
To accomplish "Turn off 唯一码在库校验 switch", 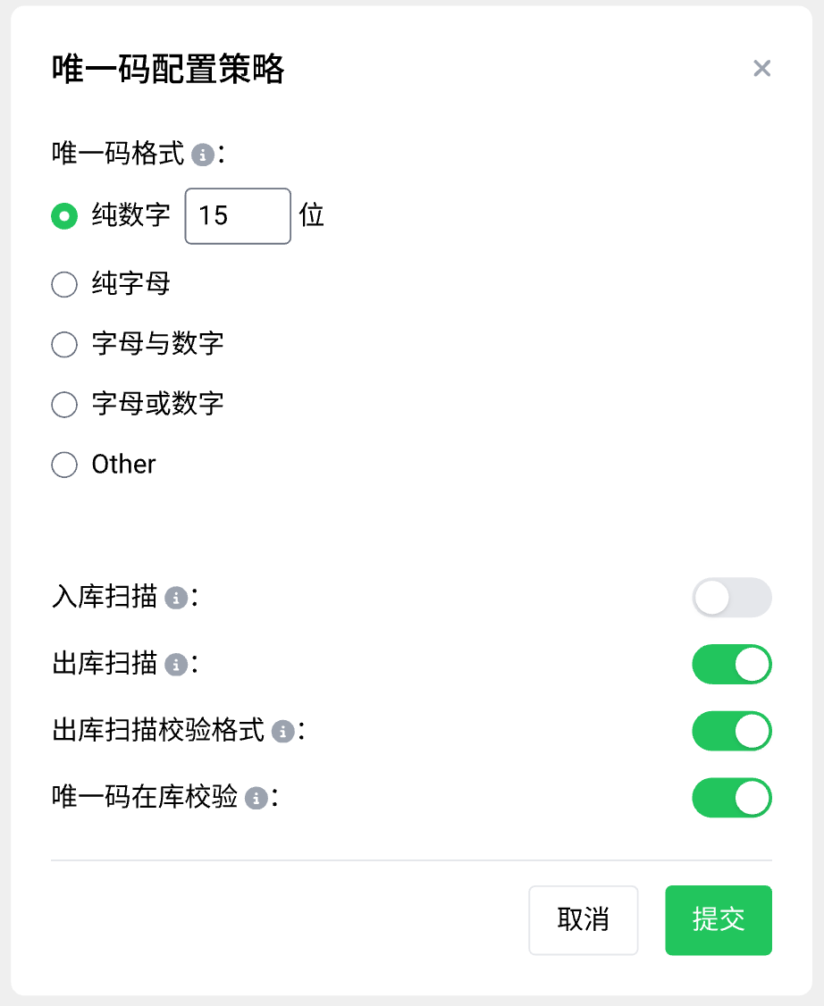I will point(731,799).
